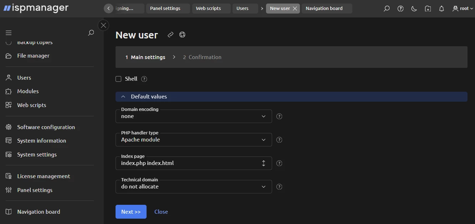Image resolution: width=475 pixels, height=224 pixels.
Task: Switch to the Panel settings tab
Action: click(x=168, y=8)
